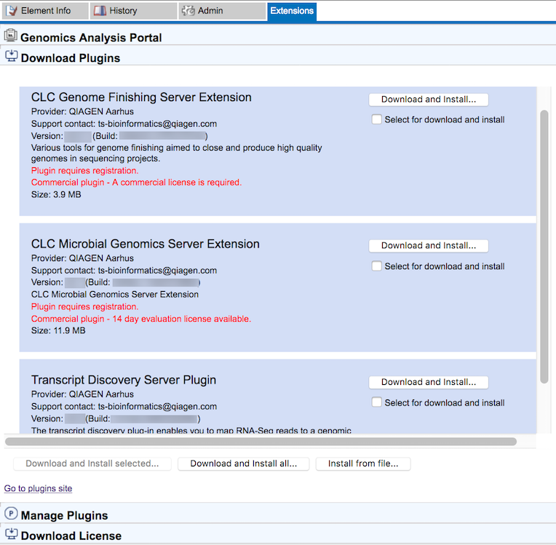
Task: Click the History book icon
Action: coord(100,11)
